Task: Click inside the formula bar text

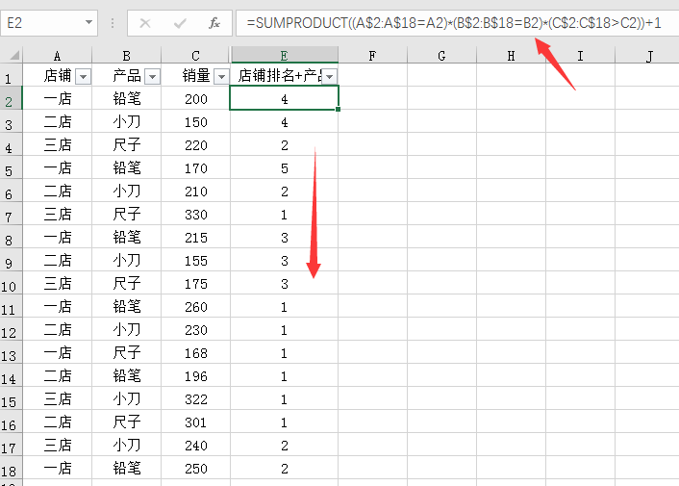Action: pyautogui.click(x=454, y=22)
